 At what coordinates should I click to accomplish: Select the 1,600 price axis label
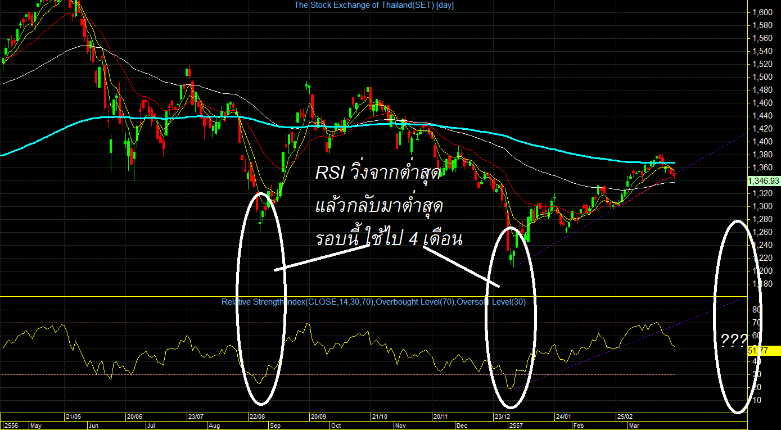tap(761, 12)
